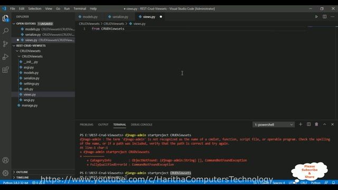
Task: Switch to the Problems panel tab
Action: coord(87,125)
